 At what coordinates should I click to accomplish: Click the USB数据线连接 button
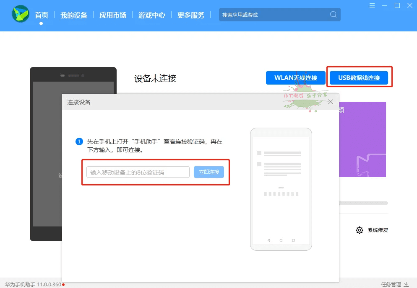pos(359,77)
